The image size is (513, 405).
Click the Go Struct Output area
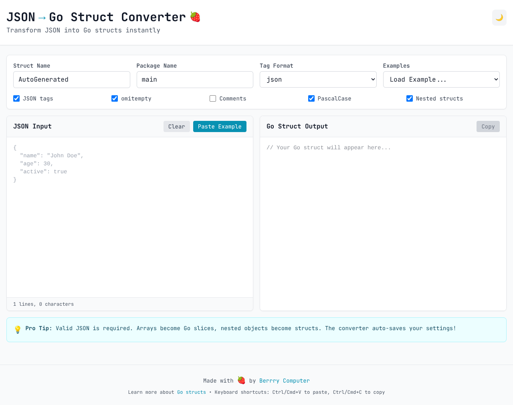[383, 220]
